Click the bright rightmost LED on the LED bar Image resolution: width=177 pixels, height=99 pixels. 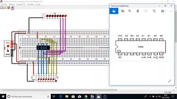[66, 16]
